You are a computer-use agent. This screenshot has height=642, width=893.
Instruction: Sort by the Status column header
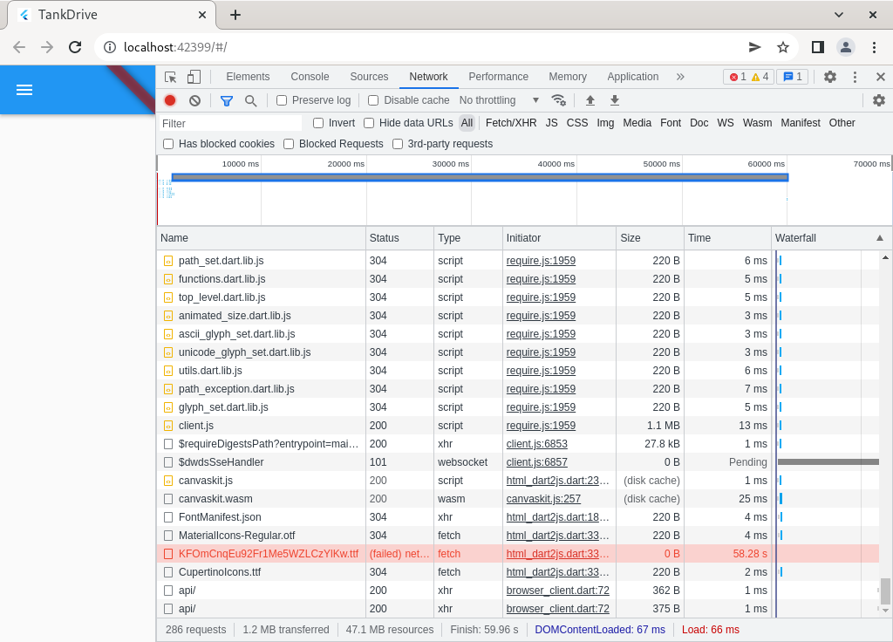(399, 238)
